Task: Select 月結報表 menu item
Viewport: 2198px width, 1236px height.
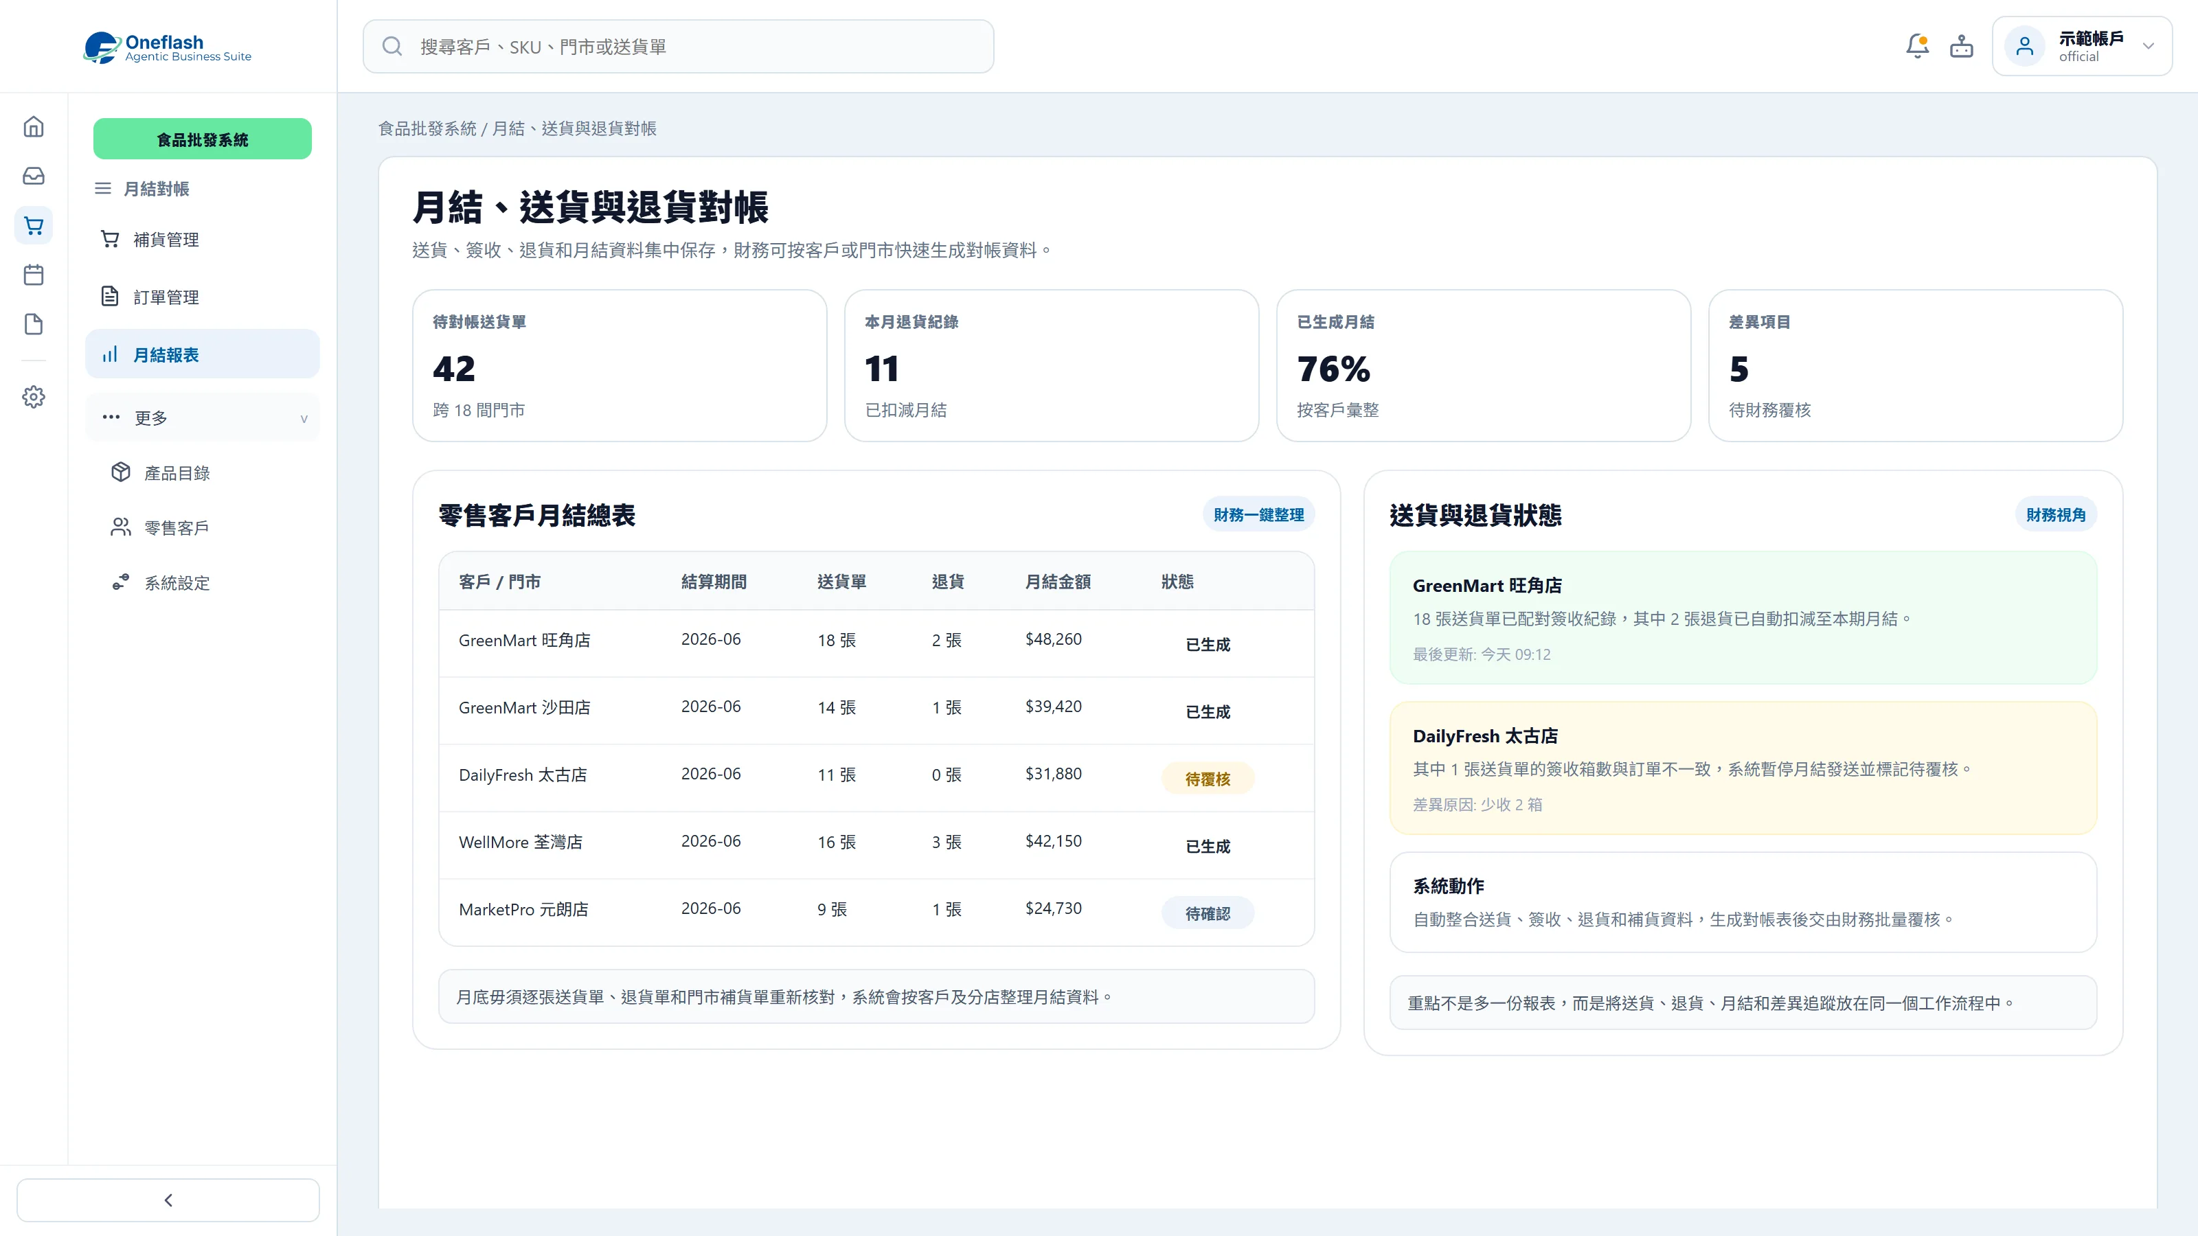Action: coord(202,354)
